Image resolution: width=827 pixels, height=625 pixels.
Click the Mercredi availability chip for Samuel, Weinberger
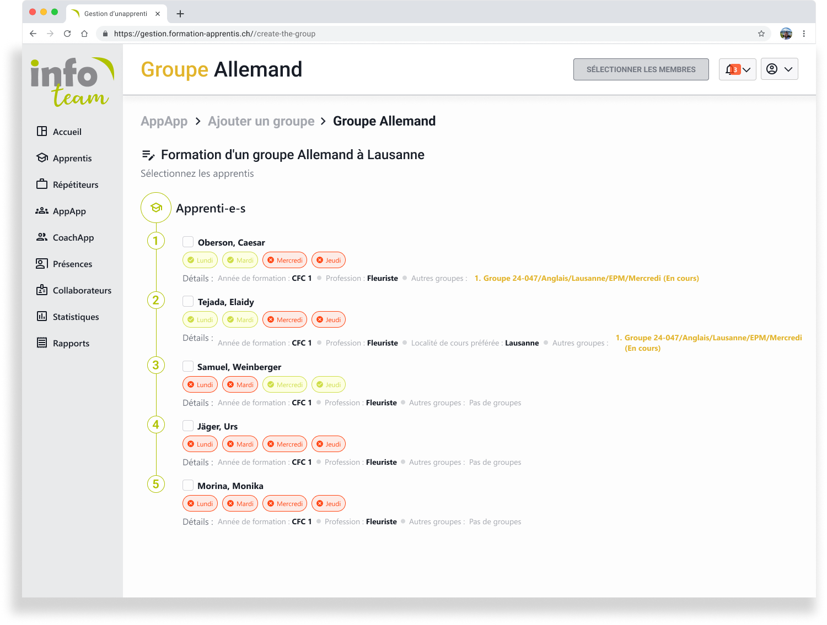[284, 384]
